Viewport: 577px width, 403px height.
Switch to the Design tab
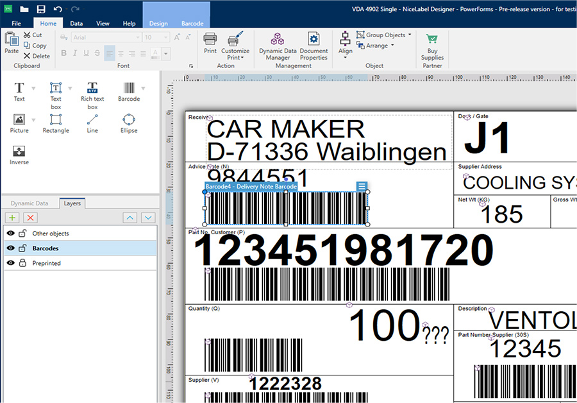click(158, 23)
